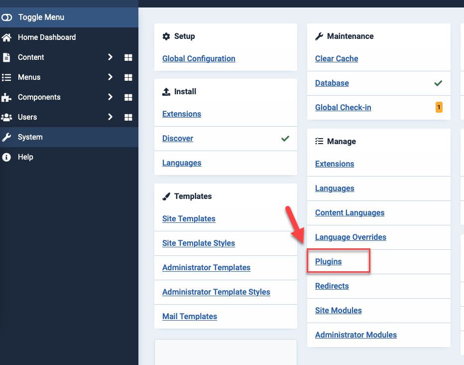Click the Home Dashboard house icon
This screenshot has width=464, height=365.
click(7, 37)
